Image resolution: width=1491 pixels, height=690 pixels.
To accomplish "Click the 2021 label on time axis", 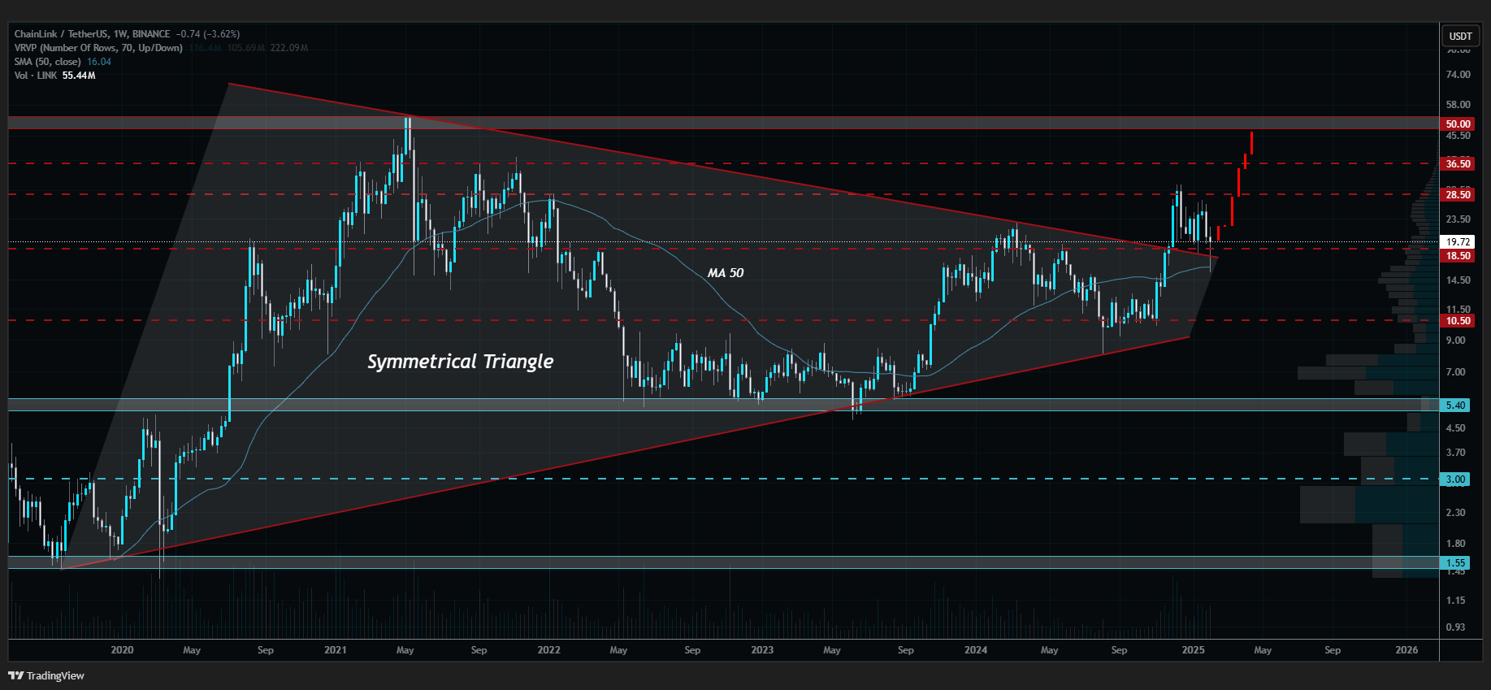I will click(336, 650).
